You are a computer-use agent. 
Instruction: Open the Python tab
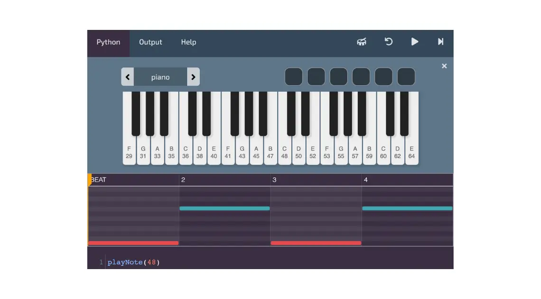click(x=108, y=42)
